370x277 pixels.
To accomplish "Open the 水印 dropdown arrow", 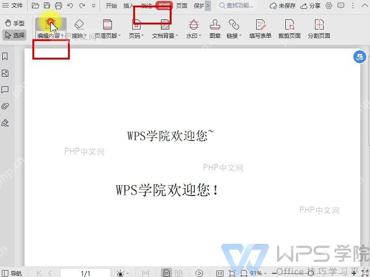I will pos(200,36).
